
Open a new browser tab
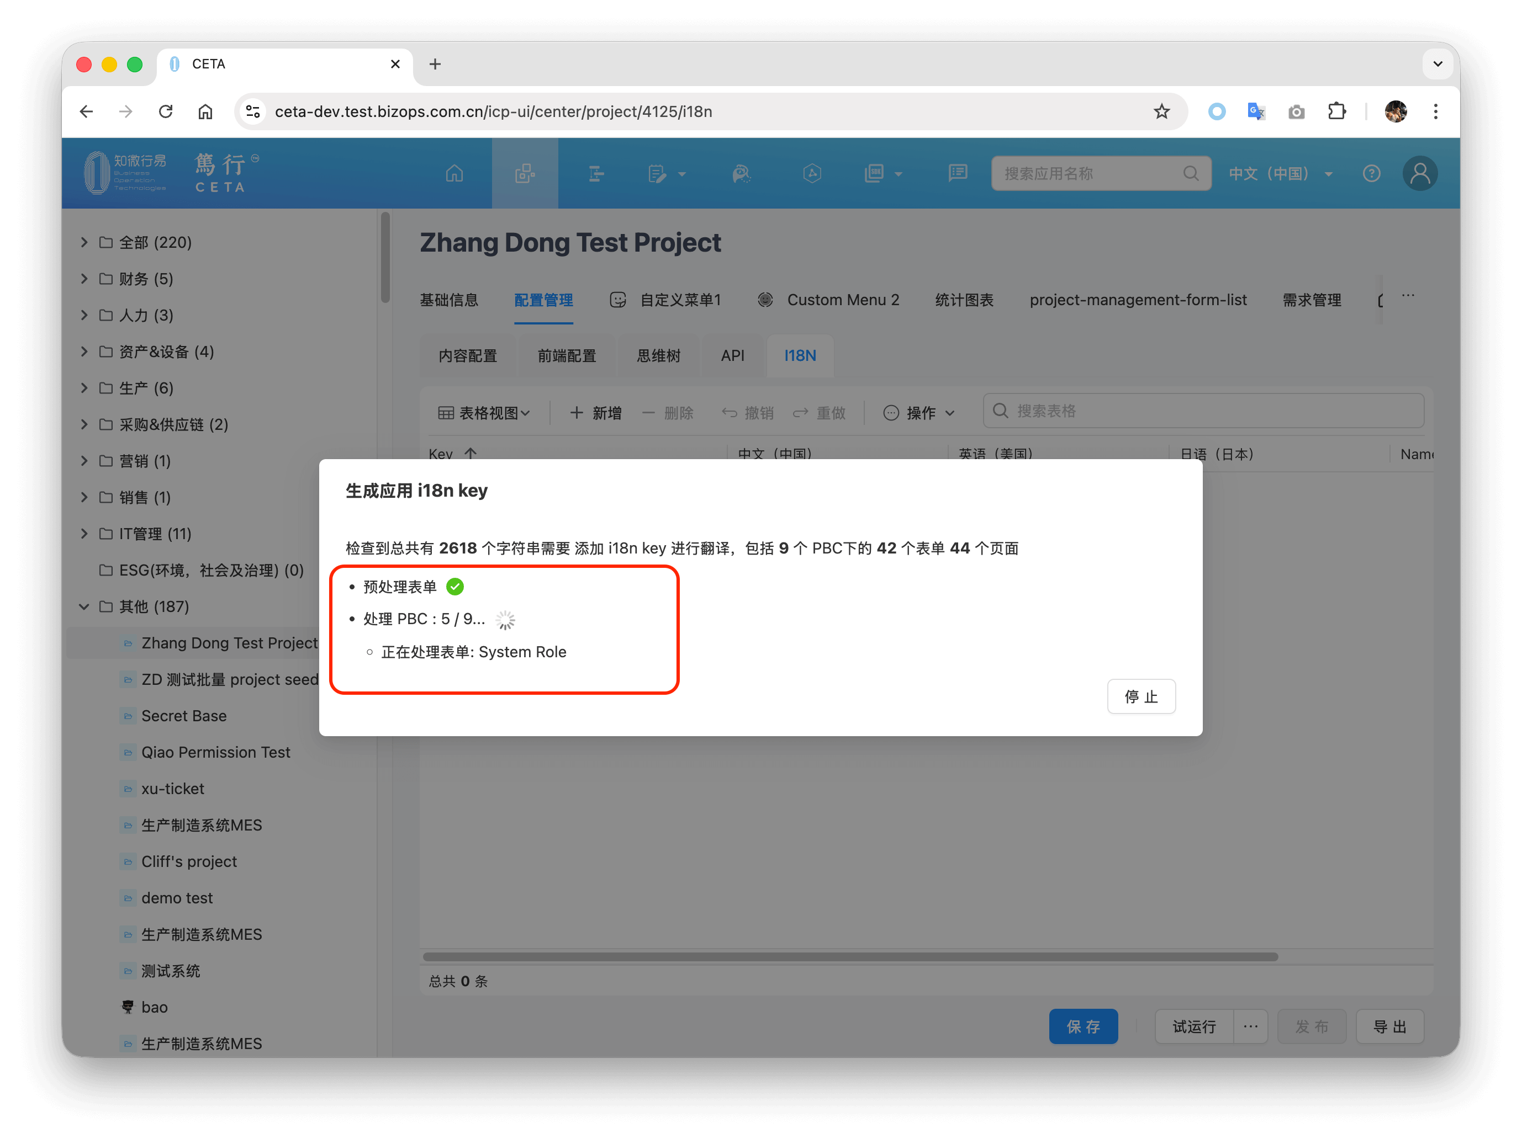point(435,64)
